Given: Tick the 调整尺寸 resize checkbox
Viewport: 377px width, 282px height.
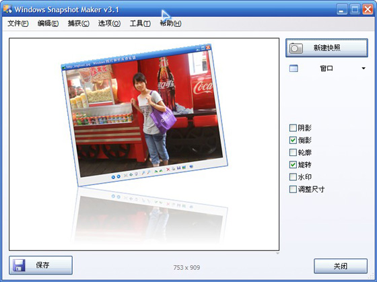Looking at the screenshot, I should tap(293, 189).
